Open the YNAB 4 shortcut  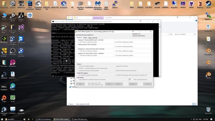pyautogui.click(x=13, y=87)
